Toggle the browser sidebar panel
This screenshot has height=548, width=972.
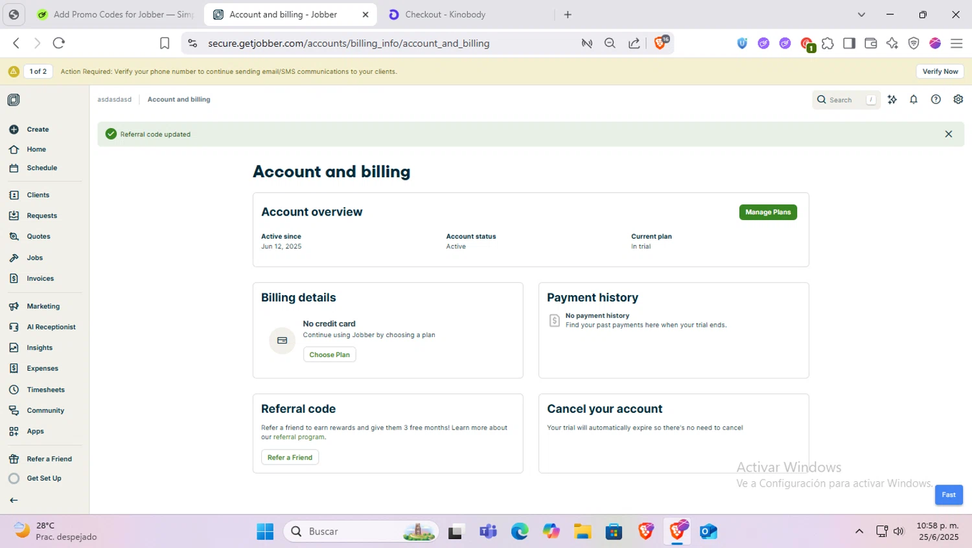849,43
